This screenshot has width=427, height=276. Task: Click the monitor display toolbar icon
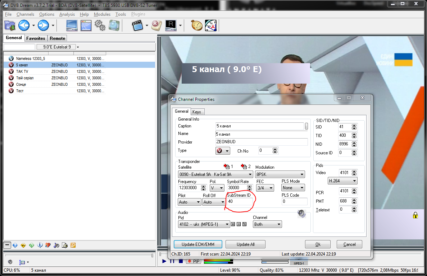pos(72,25)
